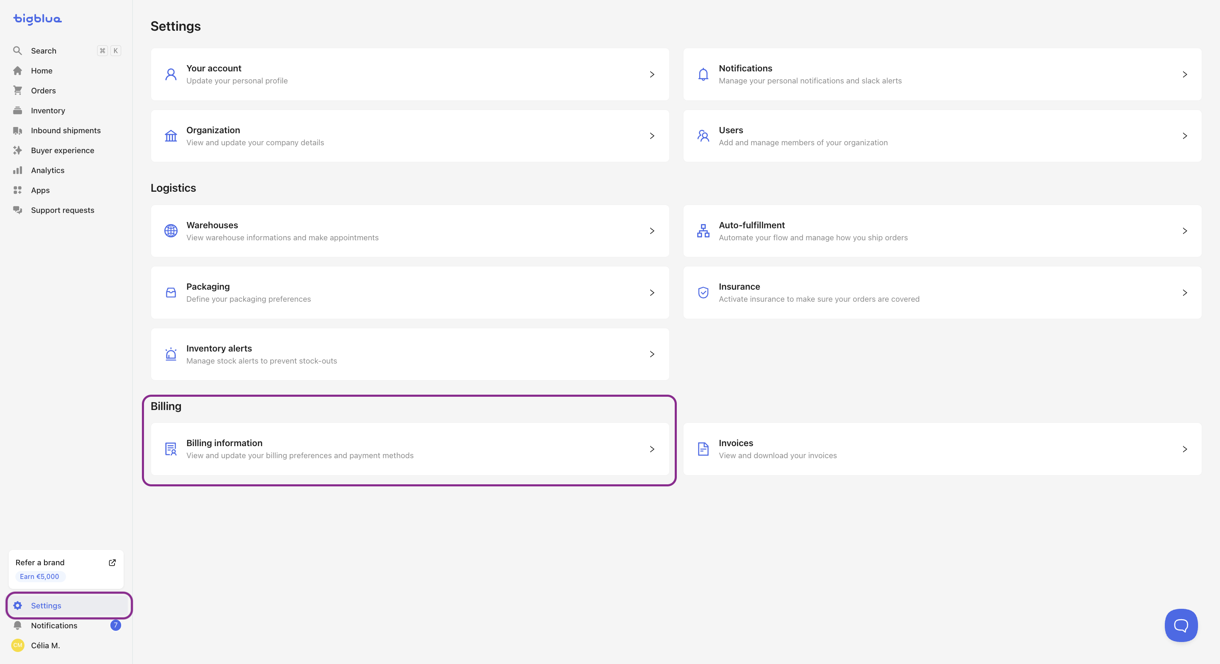
Task: Expand the Packaging chevron arrow
Action: [x=652, y=293]
